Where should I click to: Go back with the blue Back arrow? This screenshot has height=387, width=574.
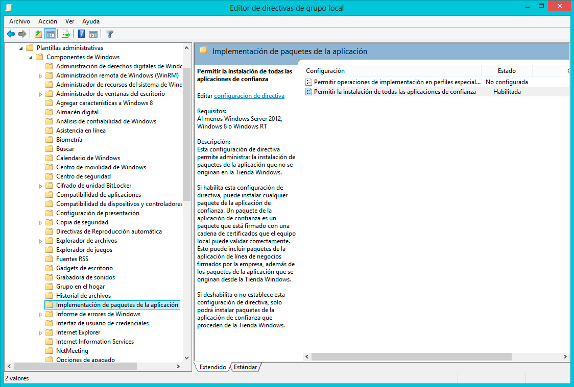[11, 34]
